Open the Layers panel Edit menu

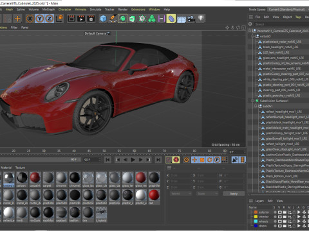270,201
